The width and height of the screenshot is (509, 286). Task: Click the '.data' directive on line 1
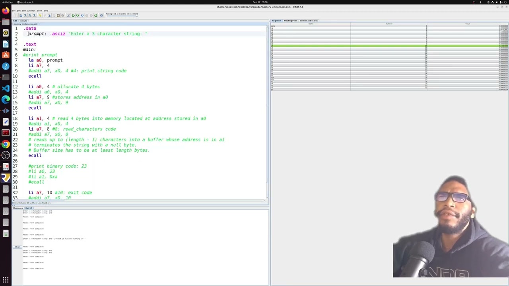(x=30, y=29)
